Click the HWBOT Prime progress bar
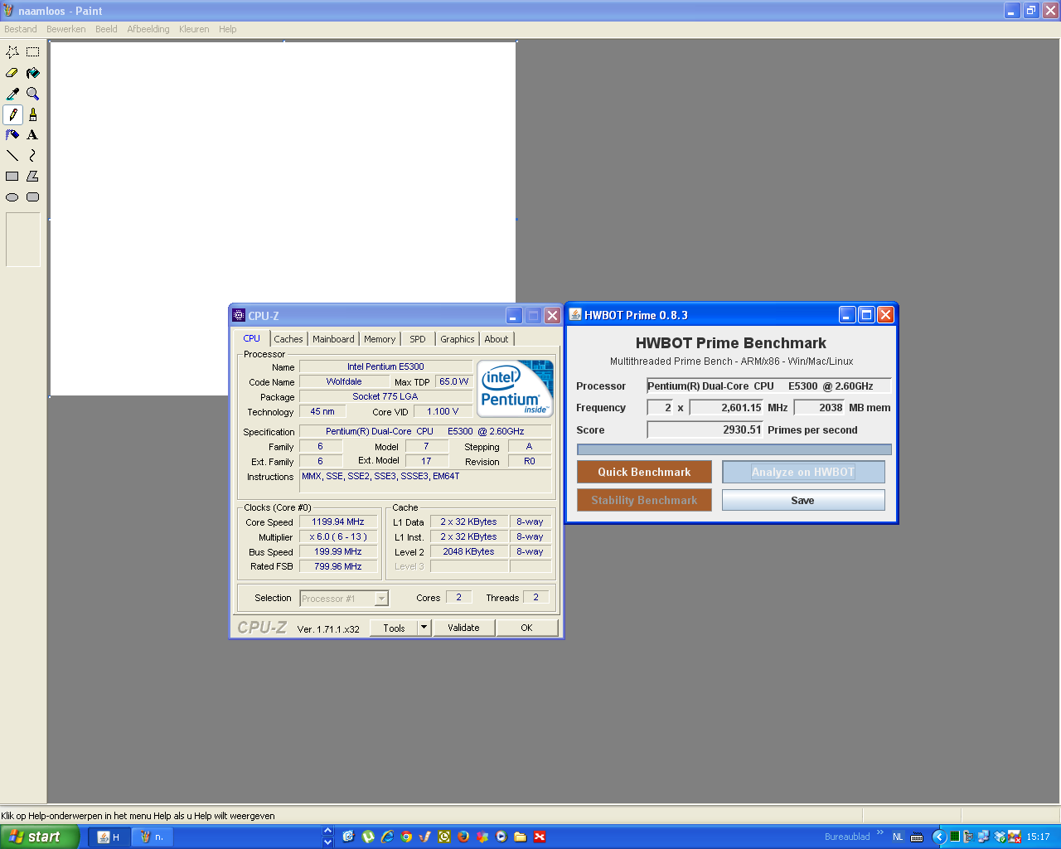Image resolution: width=1061 pixels, height=849 pixels. click(x=734, y=449)
